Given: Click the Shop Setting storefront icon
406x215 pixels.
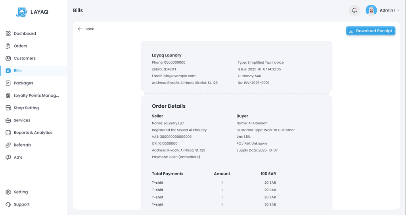Looking at the screenshot, I should point(8,108).
